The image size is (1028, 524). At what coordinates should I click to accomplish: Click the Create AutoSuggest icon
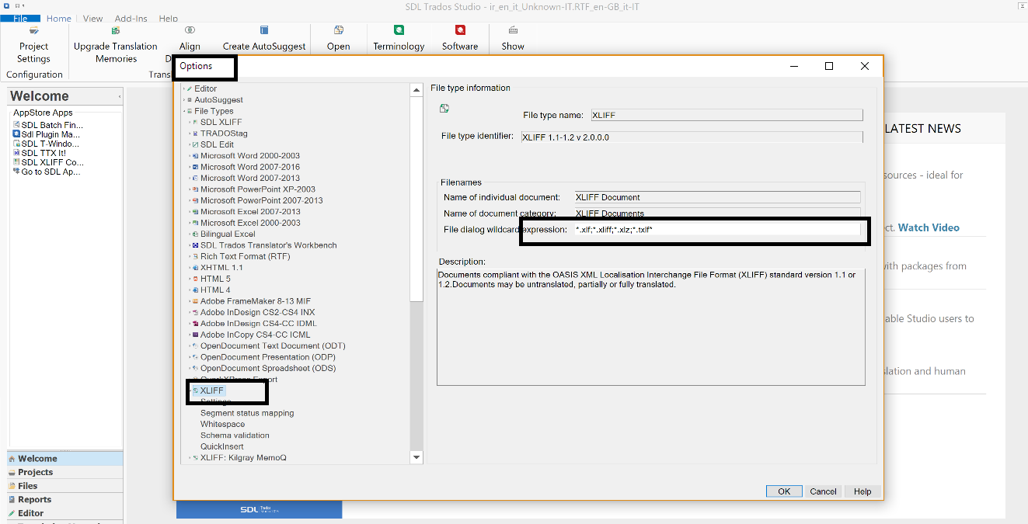click(x=264, y=30)
